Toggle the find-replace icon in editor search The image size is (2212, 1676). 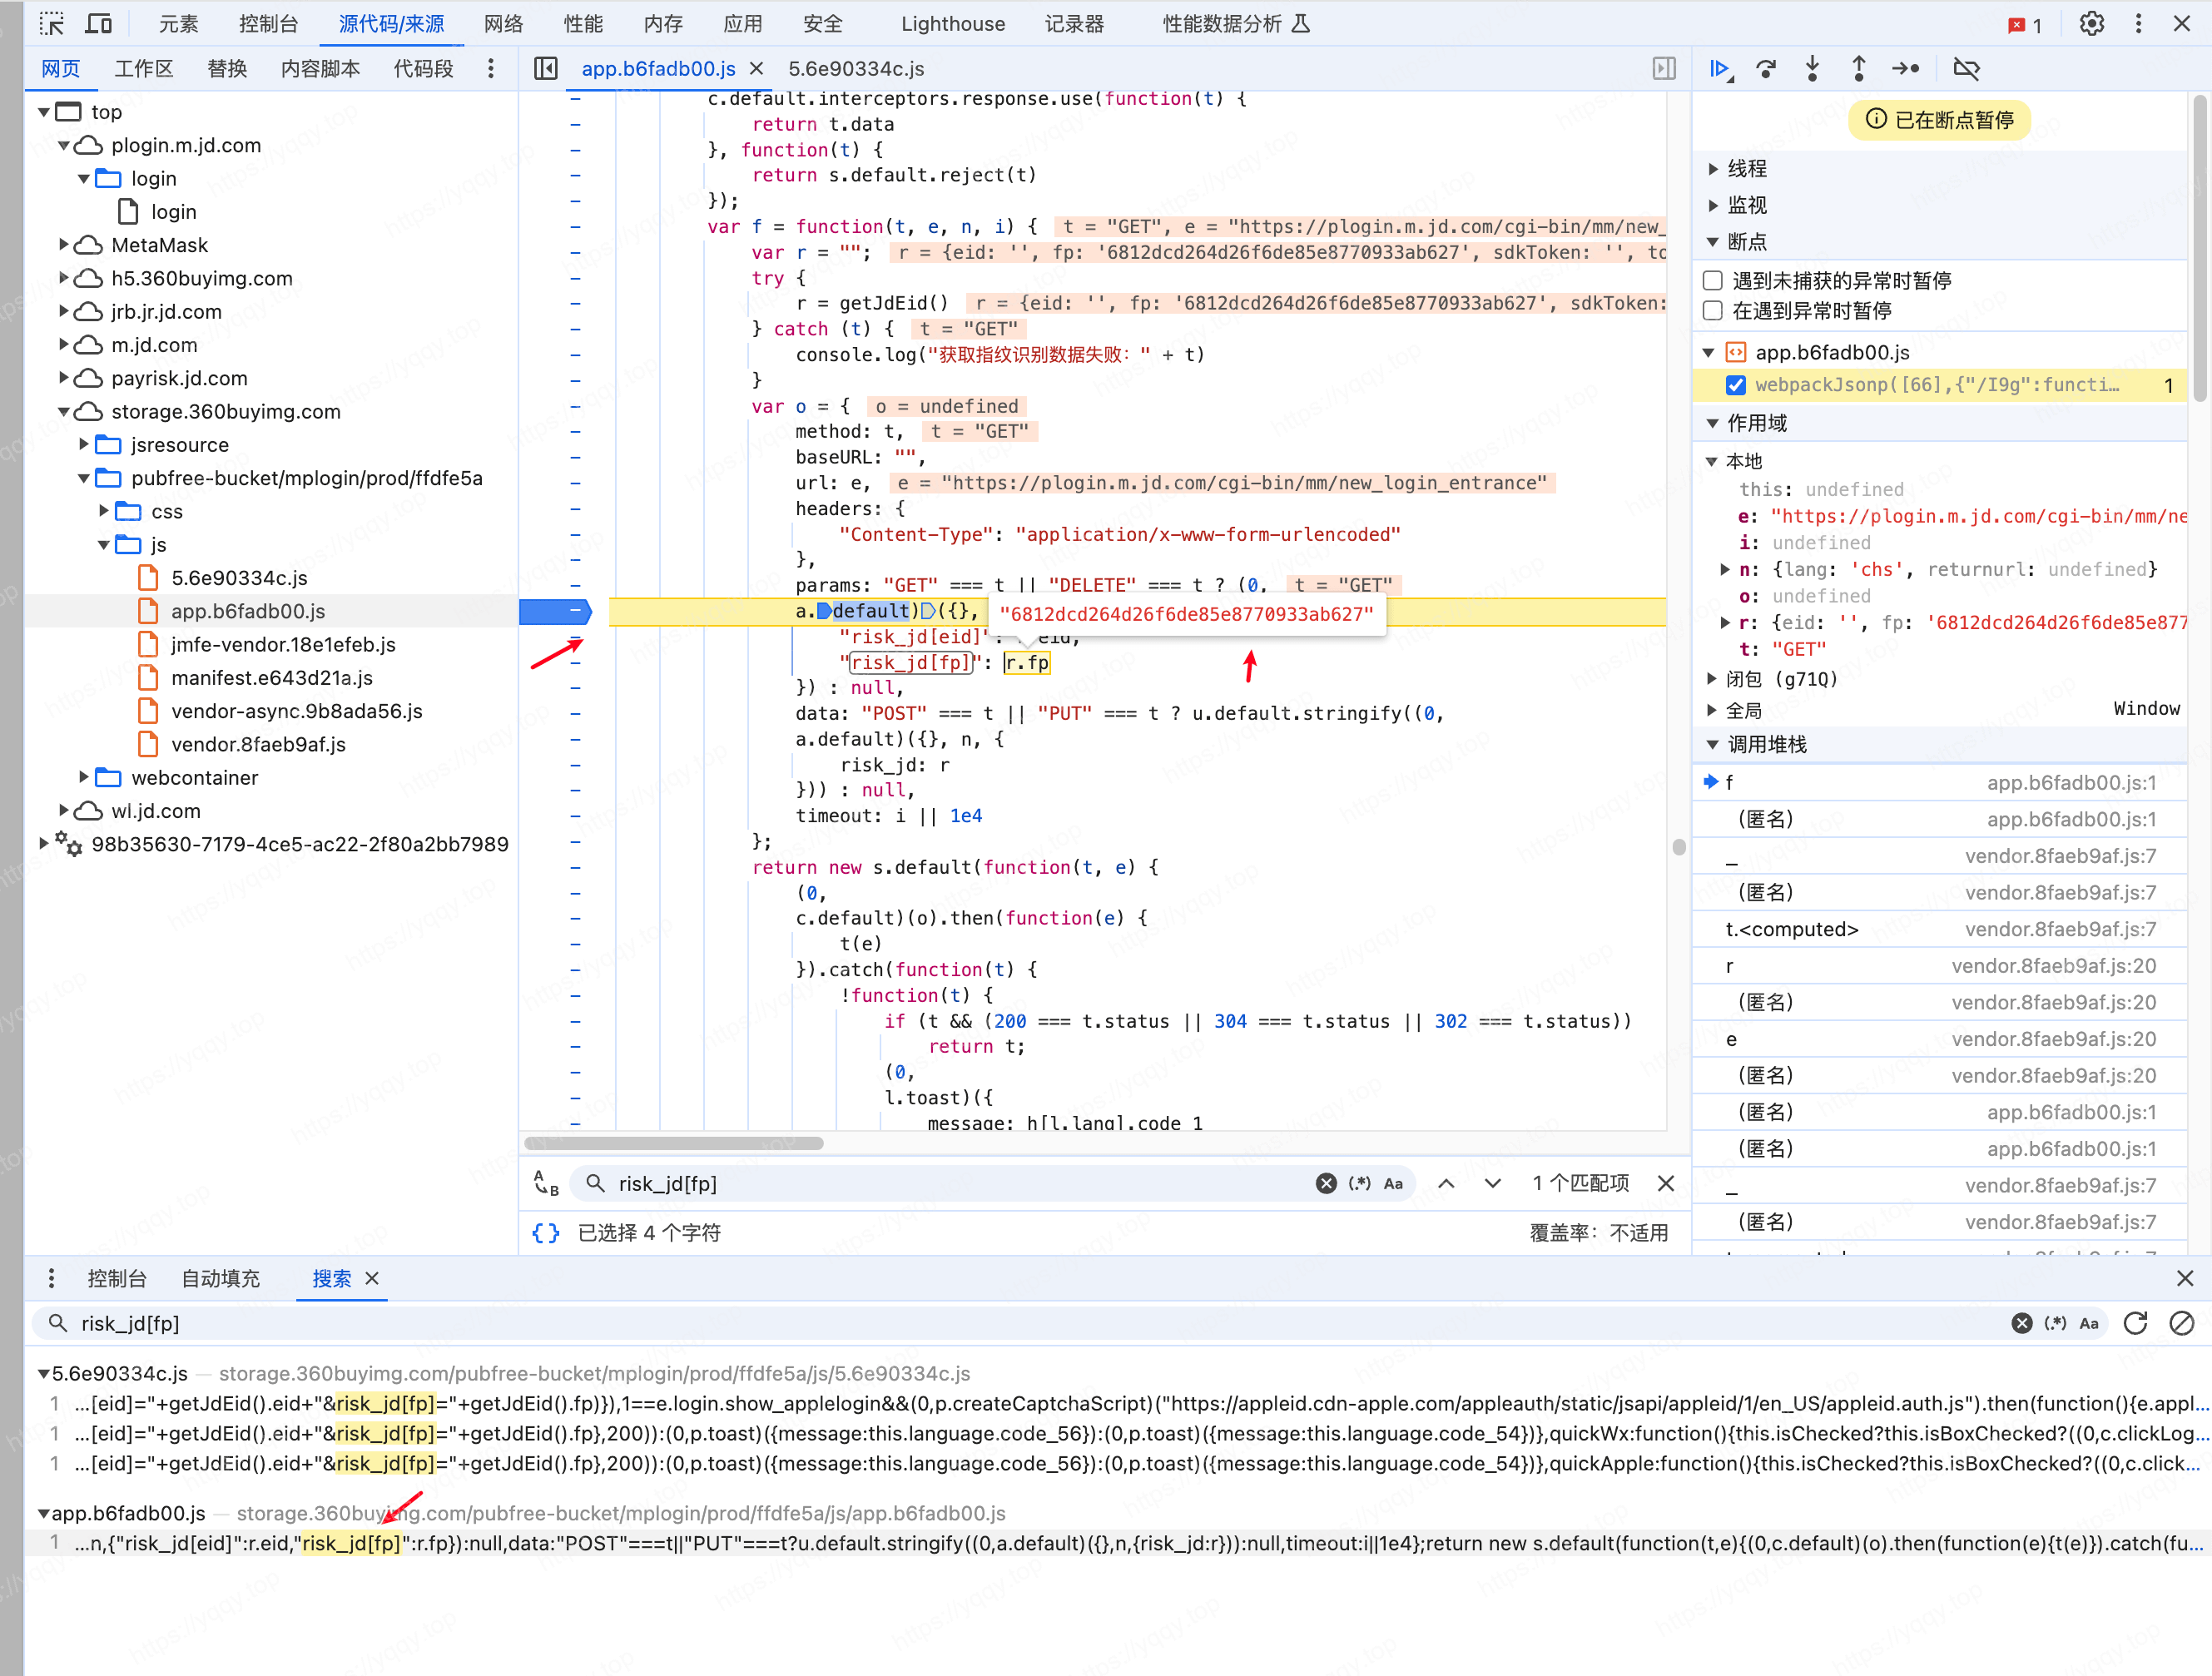point(546,1183)
